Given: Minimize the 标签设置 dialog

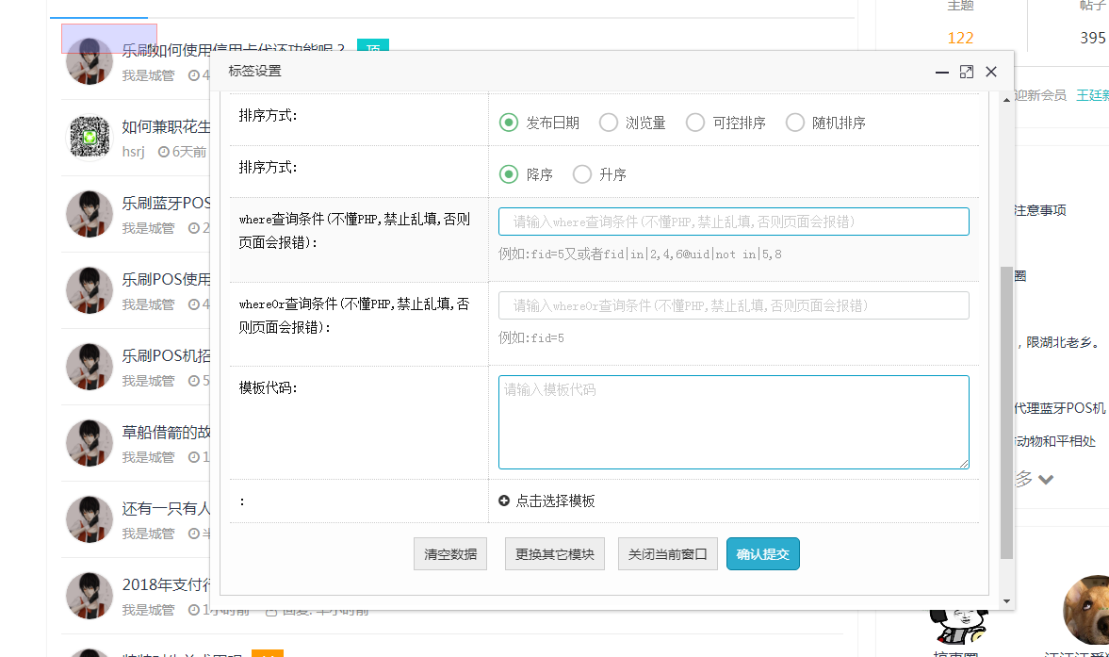Looking at the screenshot, I should coord(941,72).
